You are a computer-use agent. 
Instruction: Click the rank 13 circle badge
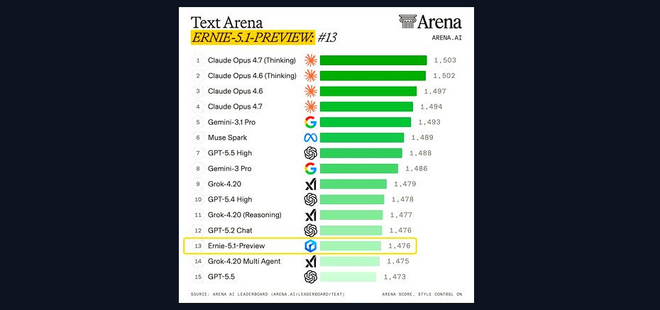[x=198, y=246]
